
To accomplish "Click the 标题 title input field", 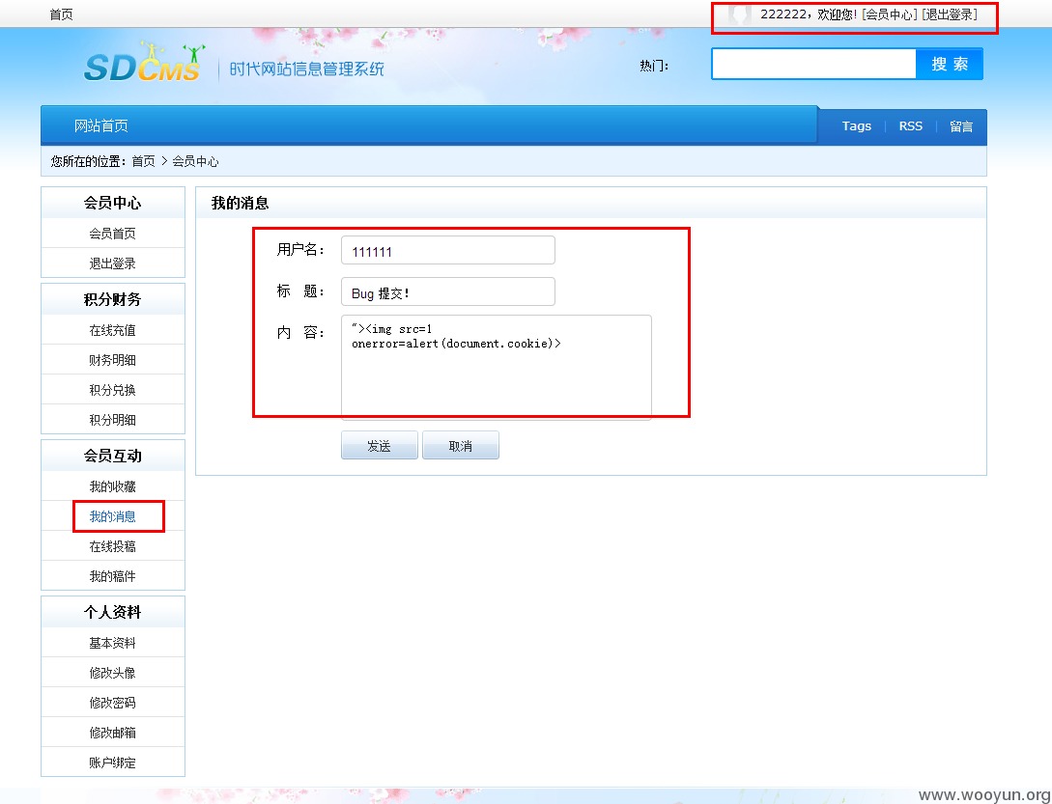I will (447, 291).
